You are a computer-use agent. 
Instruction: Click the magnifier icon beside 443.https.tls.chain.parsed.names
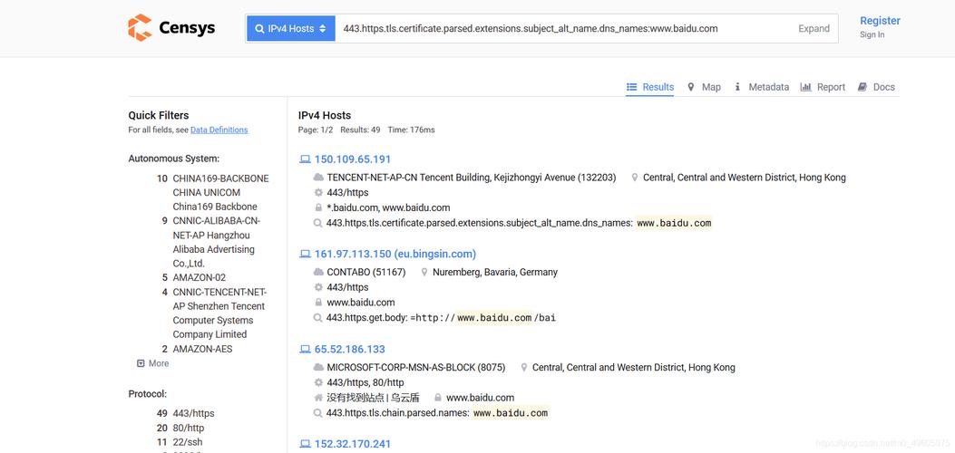317,413
